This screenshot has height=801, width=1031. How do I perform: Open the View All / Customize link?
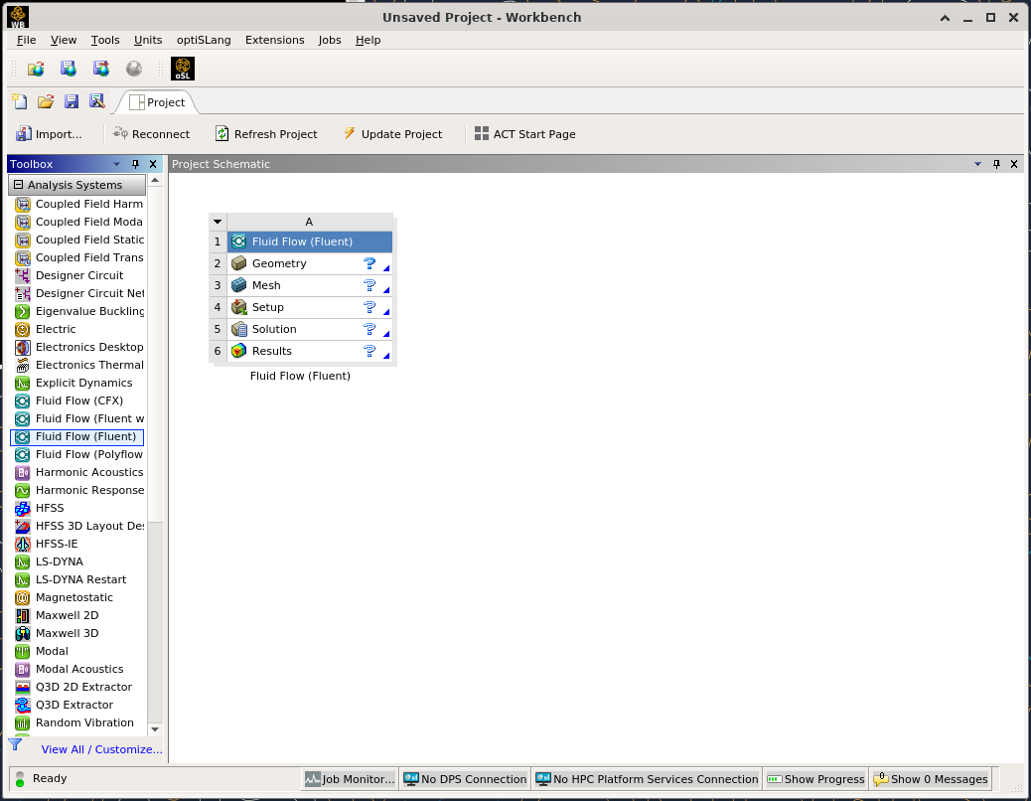101,749
